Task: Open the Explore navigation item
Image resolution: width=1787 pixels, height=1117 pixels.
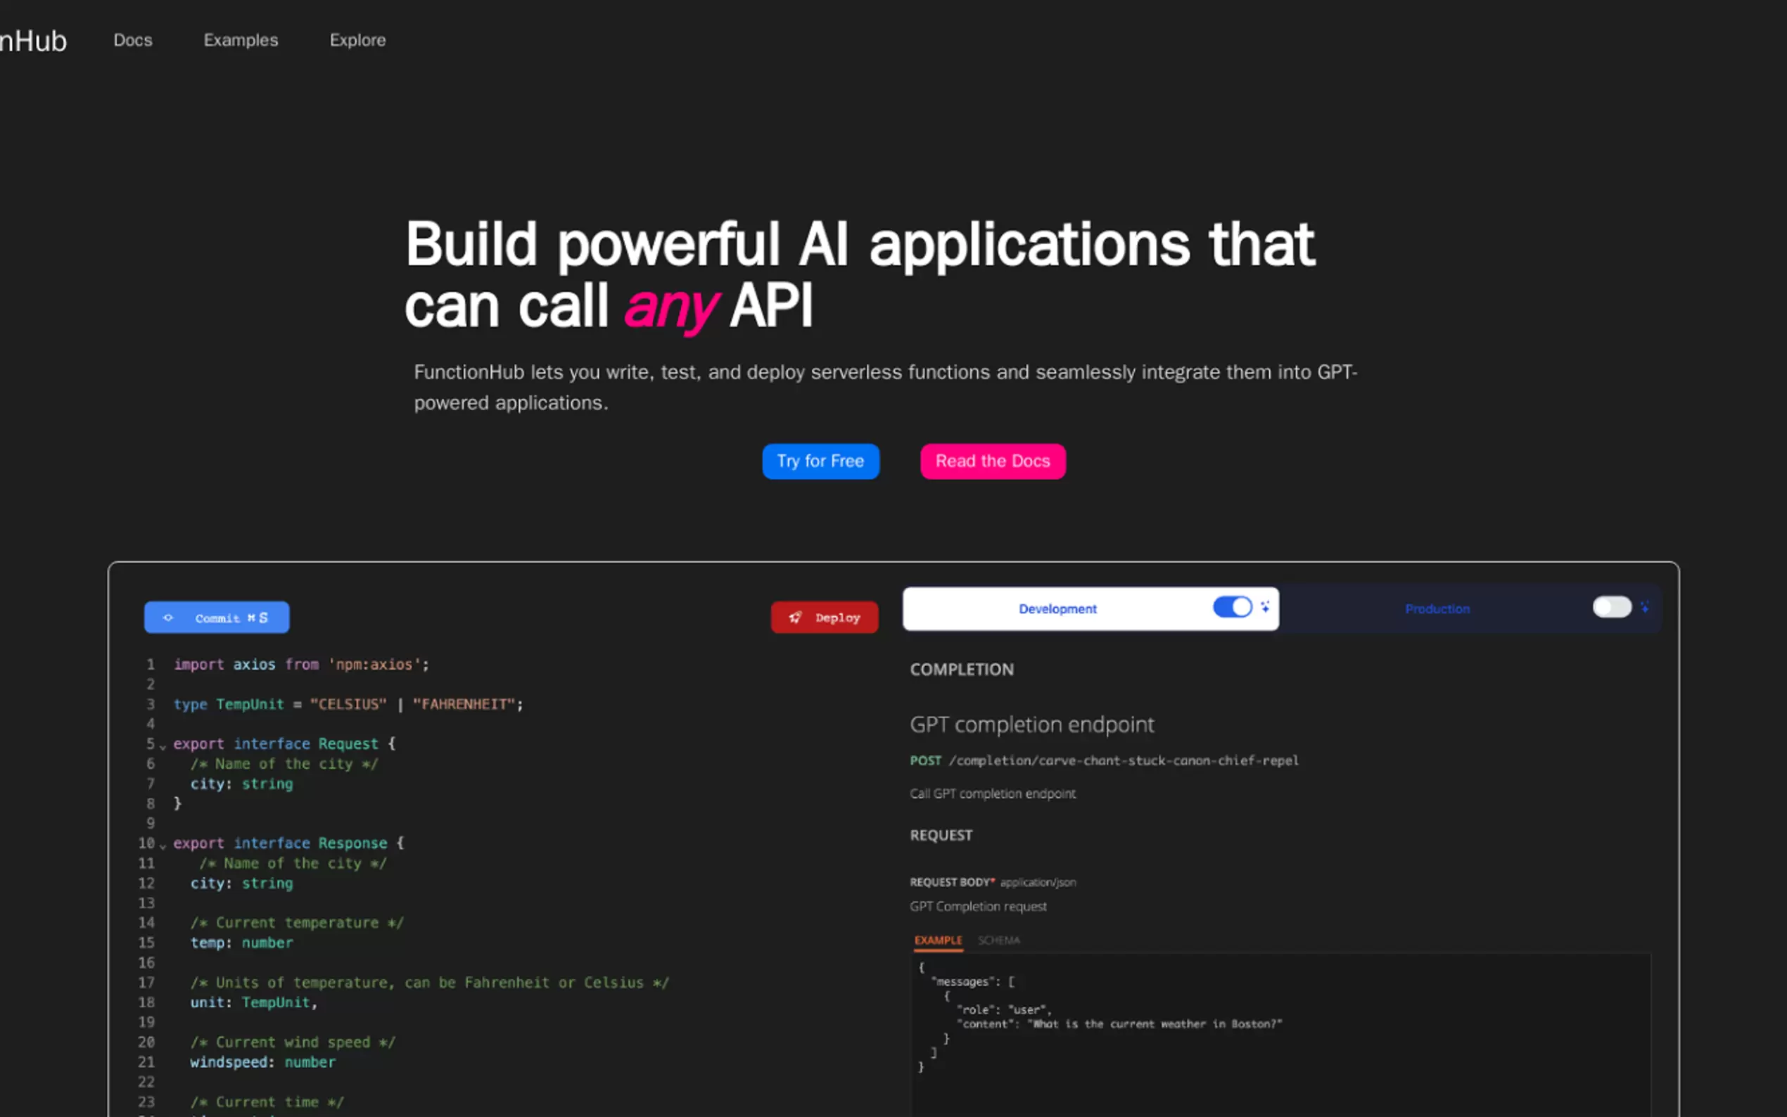Action: 357,40
